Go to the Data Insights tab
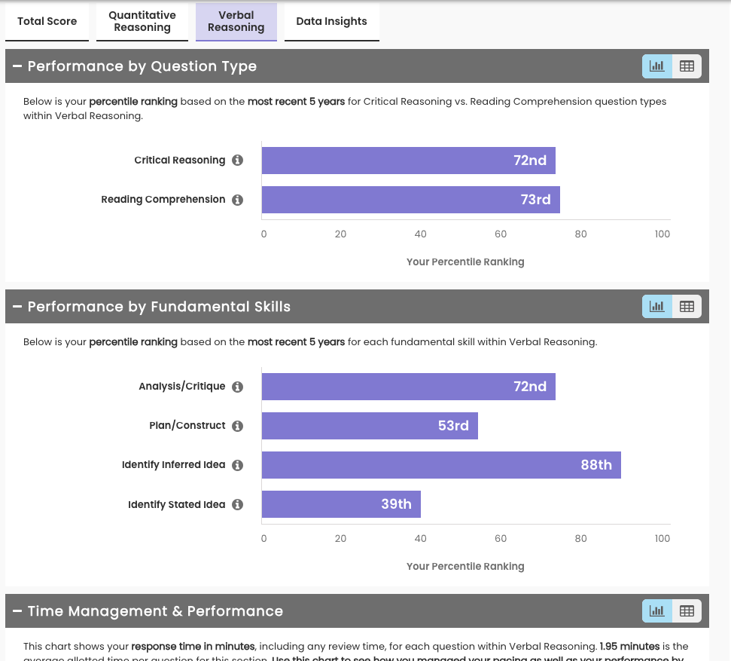The height and width of the screenshot is (661, 731). 331,21
